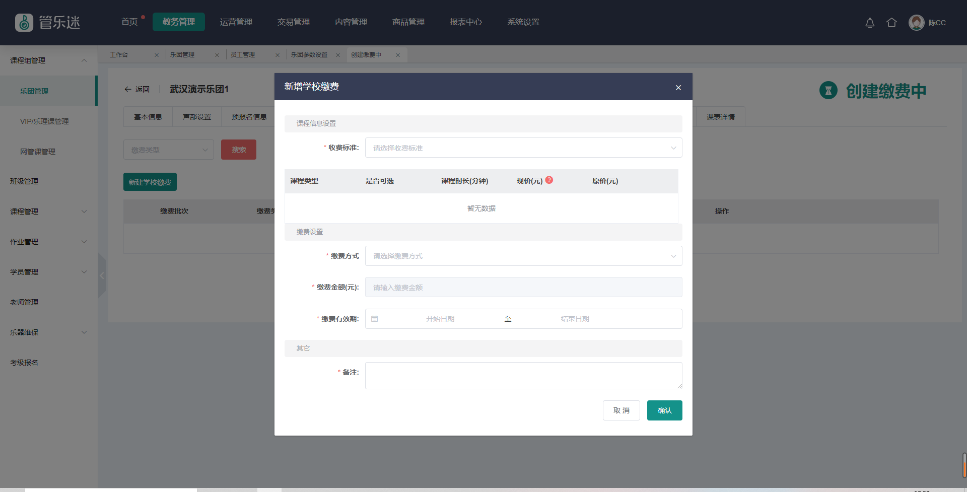Click the 取消 button
This screenshot has width=967, height=492.
pos(621,410)
